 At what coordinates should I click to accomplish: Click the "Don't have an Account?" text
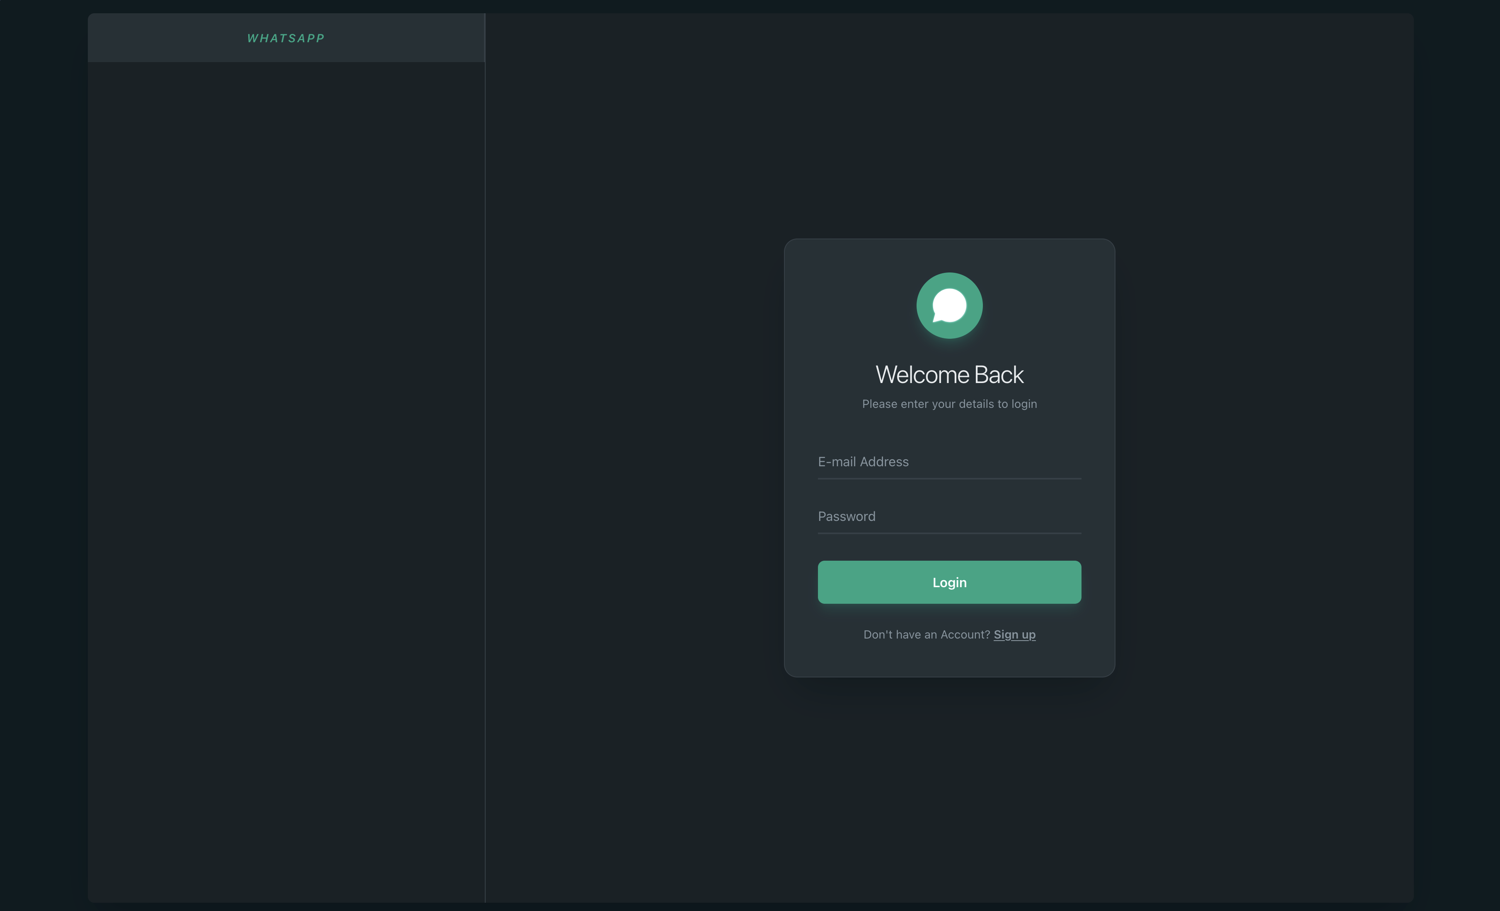tap(927, 635)
